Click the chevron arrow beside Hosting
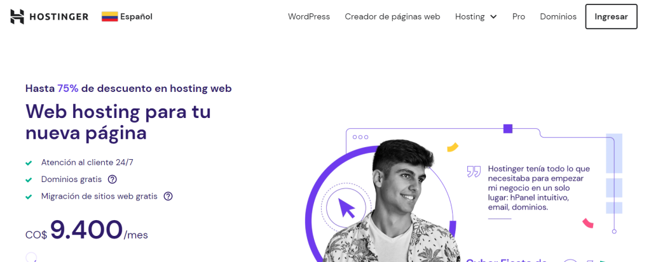The height and width of the screenshot is (262, 651). pos(493,17)
